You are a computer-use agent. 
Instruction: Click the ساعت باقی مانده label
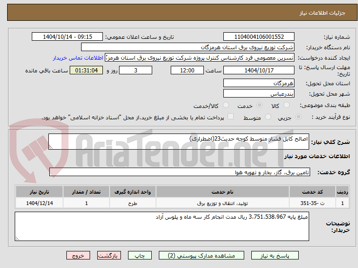pos(46,71)
